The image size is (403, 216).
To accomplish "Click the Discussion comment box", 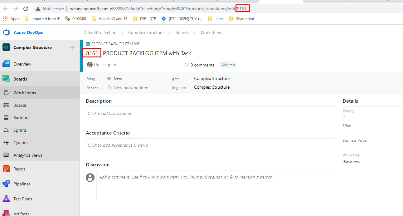I will tap(216, 186).
